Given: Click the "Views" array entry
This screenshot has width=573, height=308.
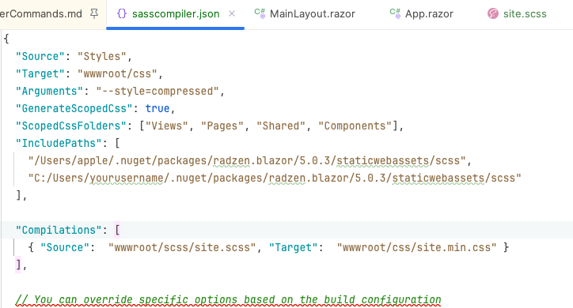Looking at the screenshot, I should [167, 126].
